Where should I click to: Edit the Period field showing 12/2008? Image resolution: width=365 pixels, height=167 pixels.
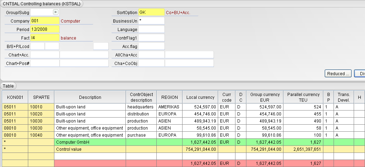tap(45, 30)
